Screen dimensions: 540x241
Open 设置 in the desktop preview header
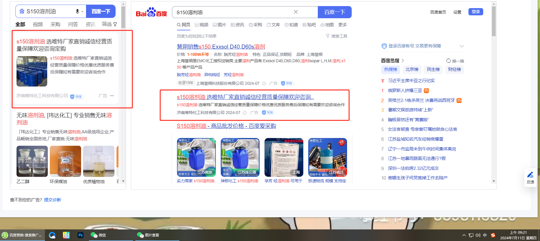click(x=457, y=12)
